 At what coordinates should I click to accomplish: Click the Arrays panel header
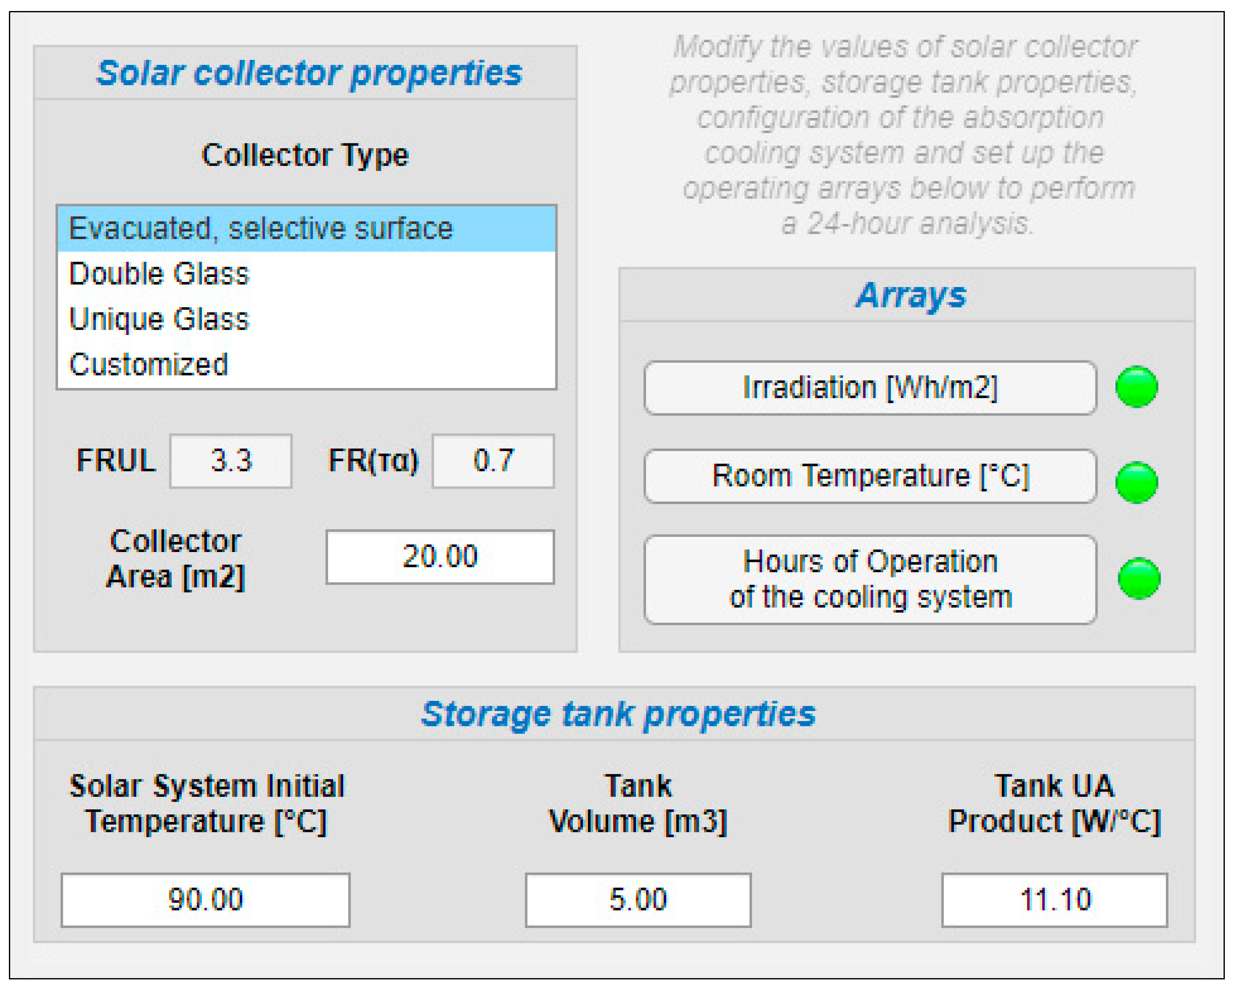click(x=910, y=295)
